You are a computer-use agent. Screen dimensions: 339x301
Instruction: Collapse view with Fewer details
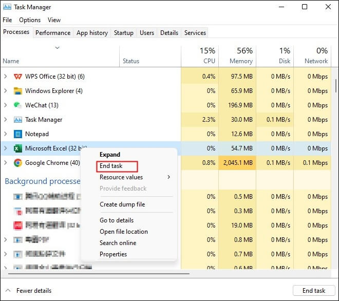[29, 290]
